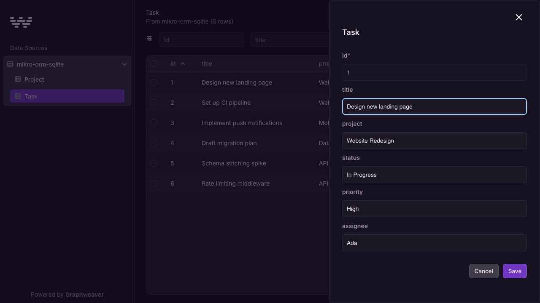Click Implement push notifications cell

pyautogui.click(x=242, y=123)
